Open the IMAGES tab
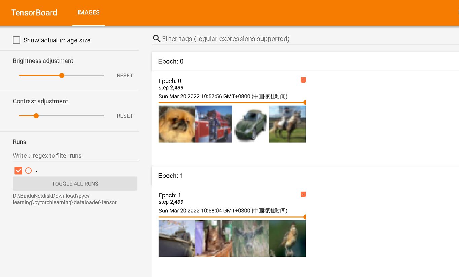459x277 pixels. (x=89, y=13)
